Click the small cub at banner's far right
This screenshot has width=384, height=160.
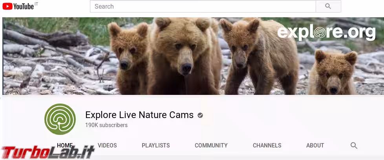(332, 73)
